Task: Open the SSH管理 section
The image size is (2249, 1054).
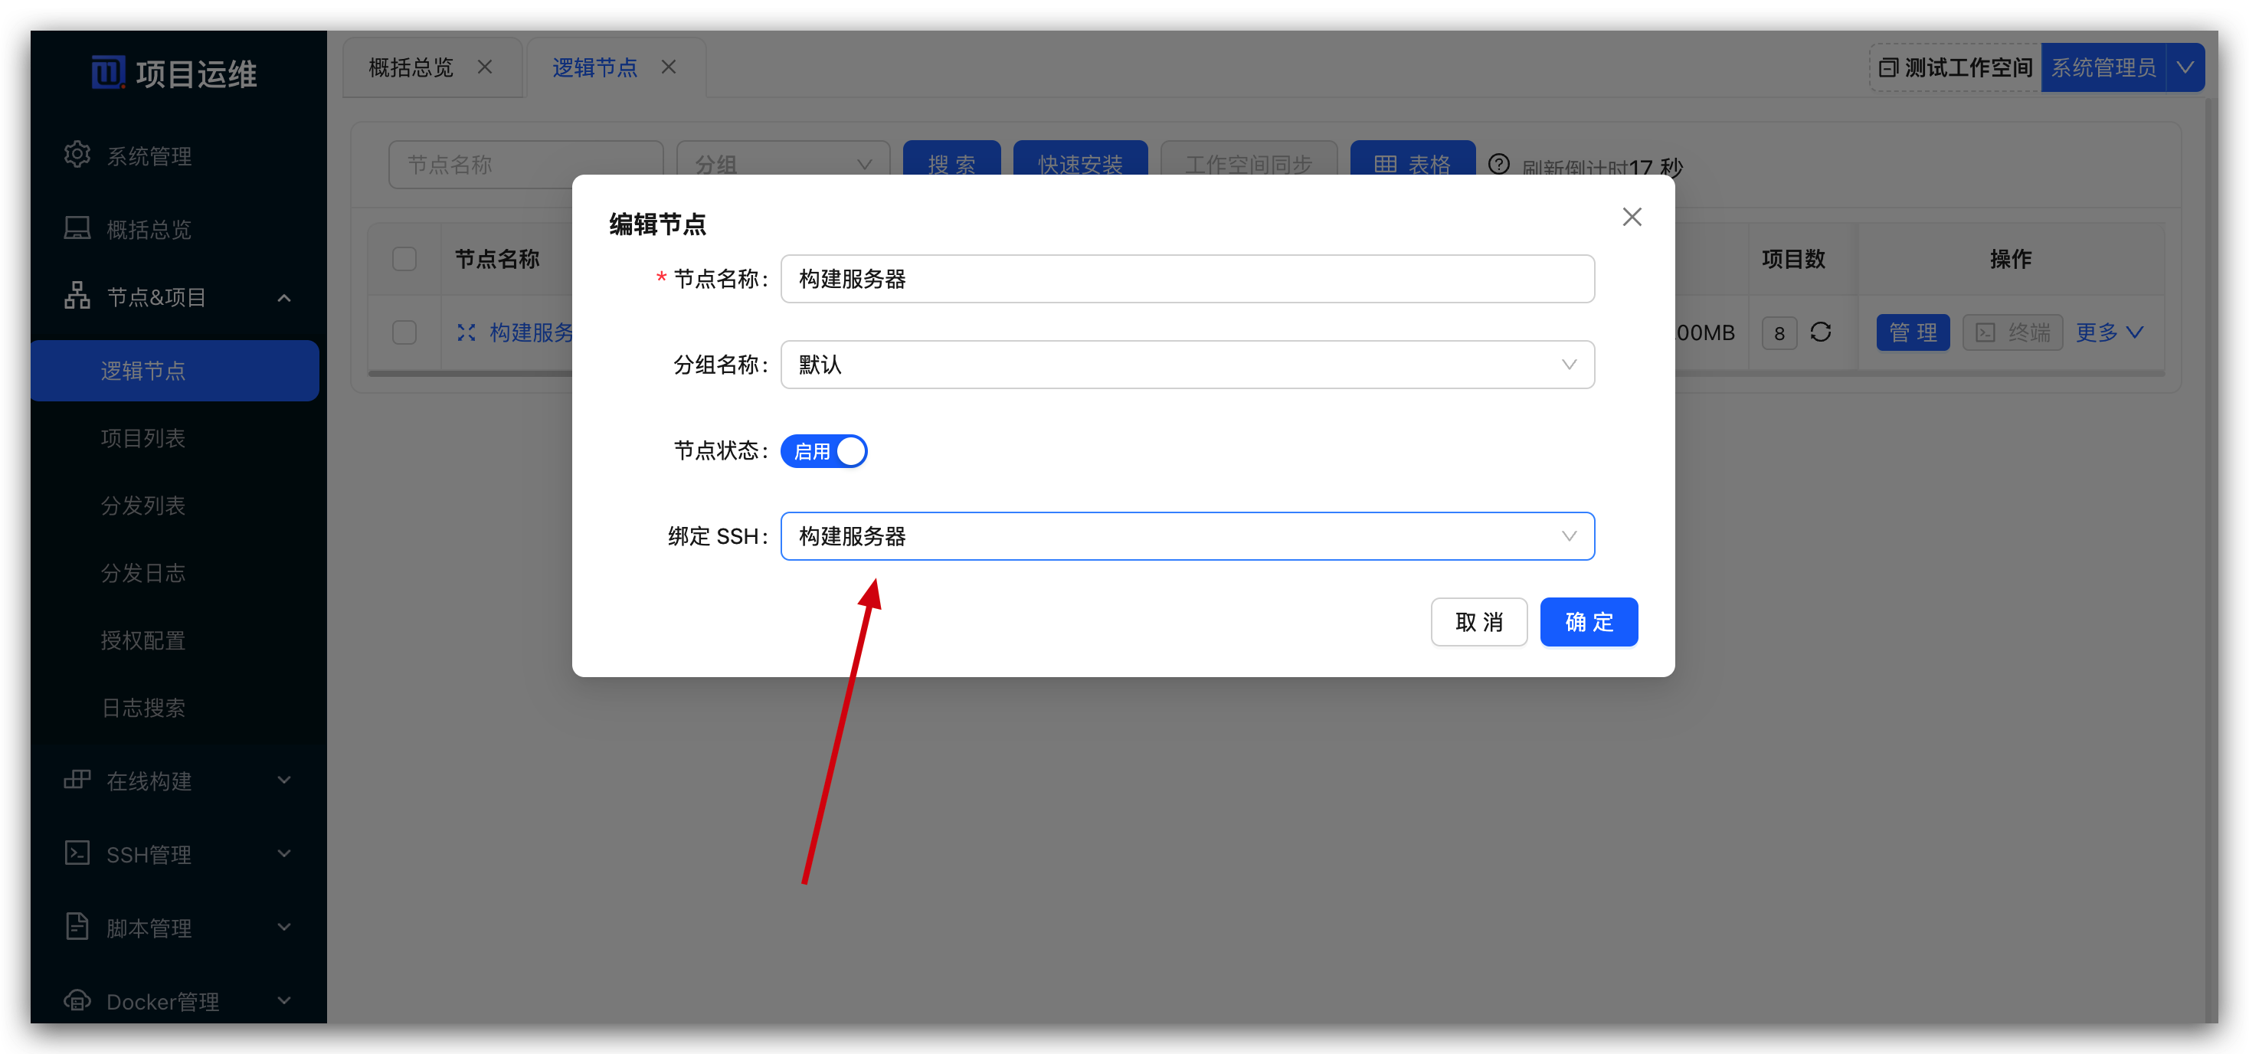Action: pyautogui.click(x=149, y=854)
